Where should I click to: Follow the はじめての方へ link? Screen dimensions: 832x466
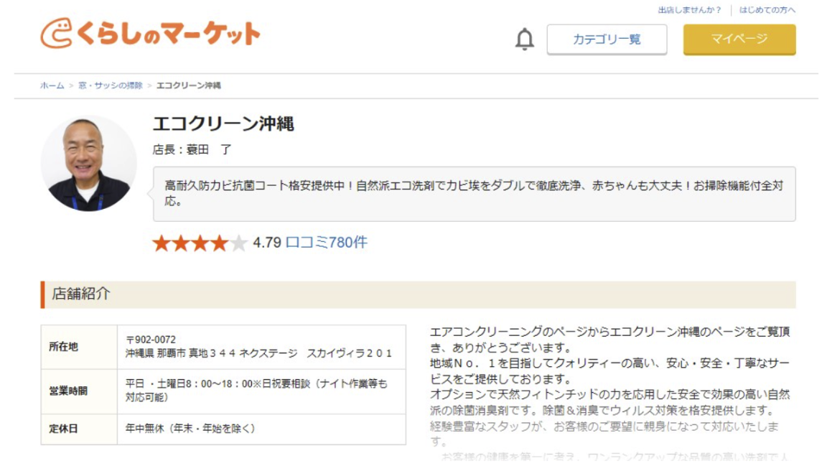point(767,10)
